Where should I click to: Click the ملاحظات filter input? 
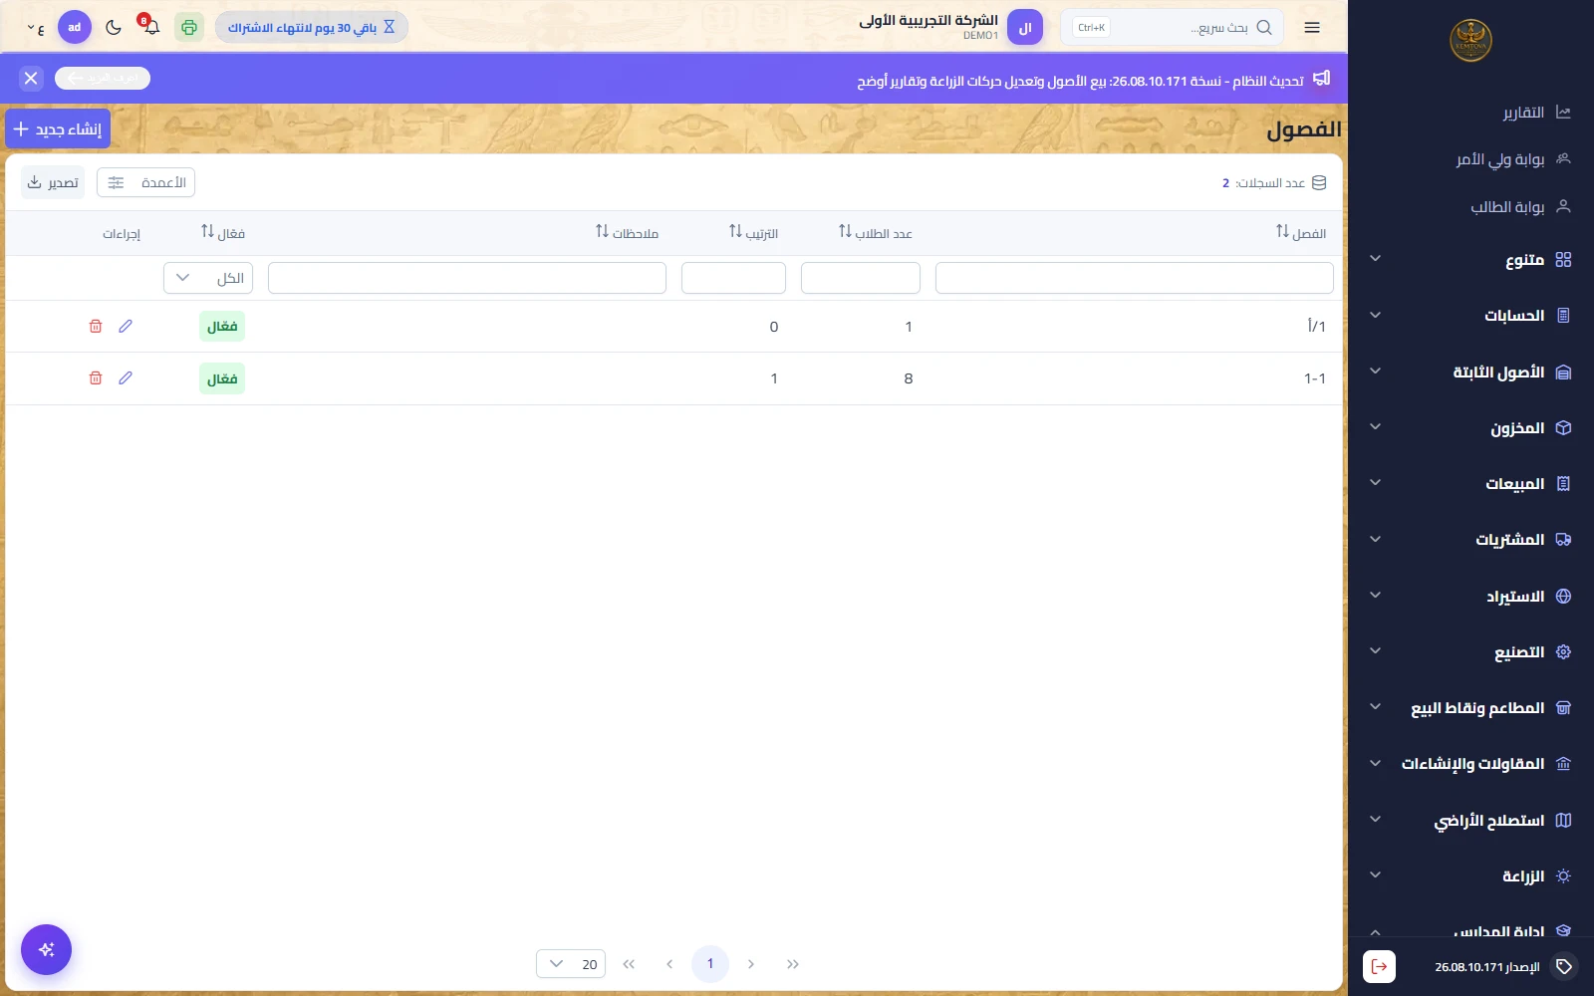tap(467, 278)
